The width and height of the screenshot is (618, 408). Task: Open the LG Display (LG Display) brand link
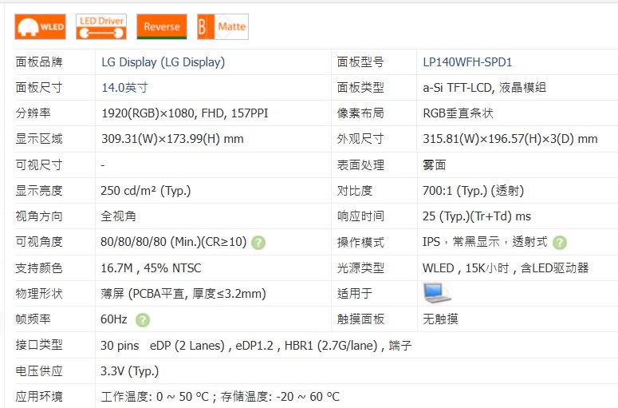pyautogui.click(x=163, y=62)
